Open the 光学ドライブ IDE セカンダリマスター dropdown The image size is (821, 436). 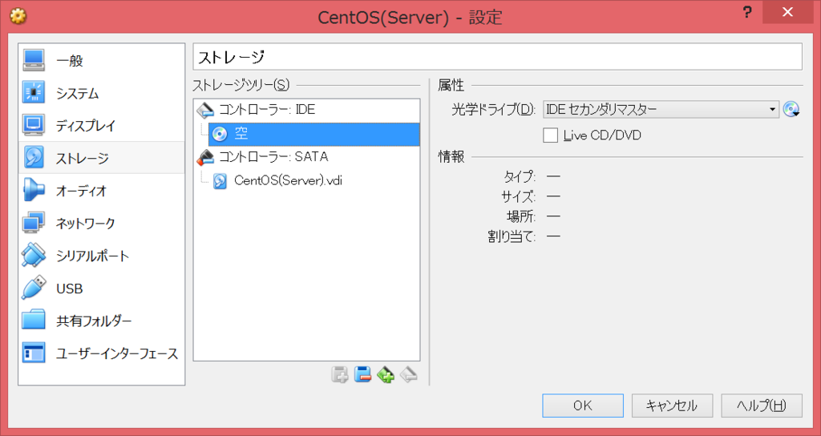pyautogui.click(x=661, y=109)
